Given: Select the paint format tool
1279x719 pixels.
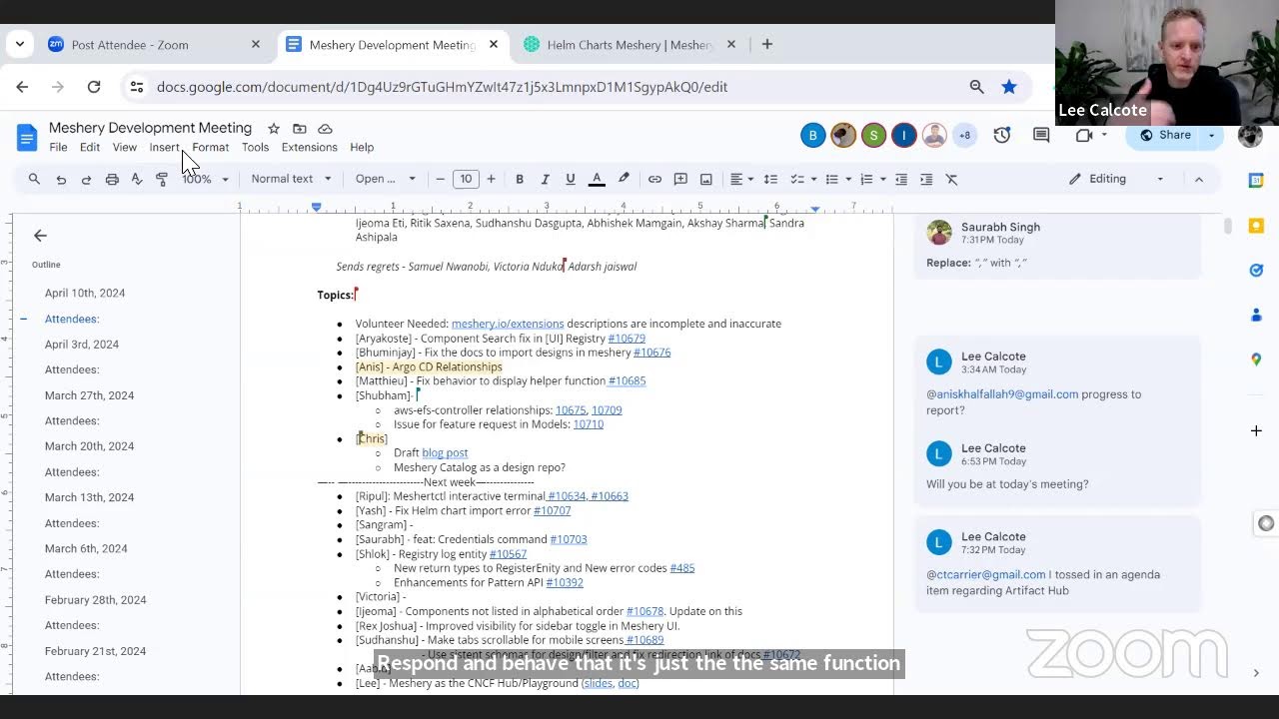Looking at the screenshot, I should pos(162,179).
